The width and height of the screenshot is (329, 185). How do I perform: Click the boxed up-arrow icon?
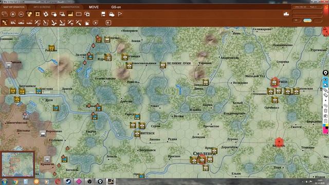pos(108,23)
